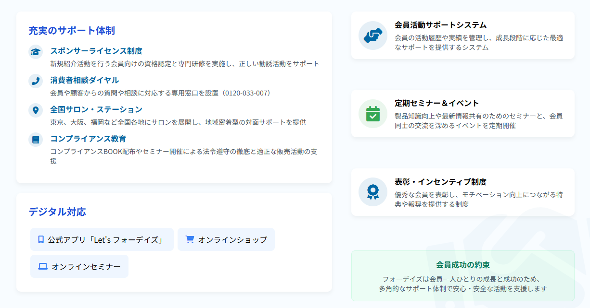Select the 表彰・インセンティブ制度 heading
Viewport: 590px width, 308px height.
click(x=441, y=182)
